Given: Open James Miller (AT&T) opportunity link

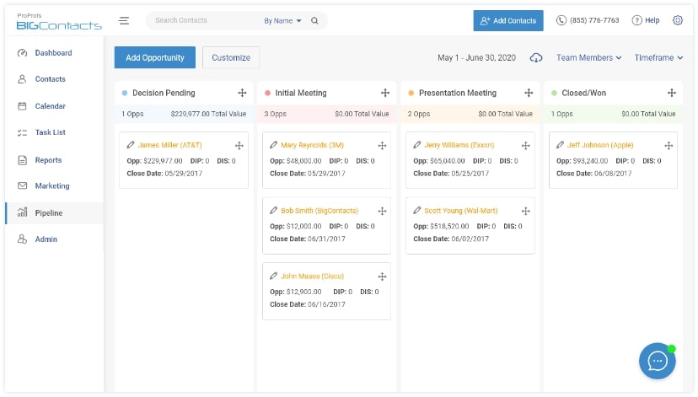Looking at the screenshot, I should click(169, 145).
